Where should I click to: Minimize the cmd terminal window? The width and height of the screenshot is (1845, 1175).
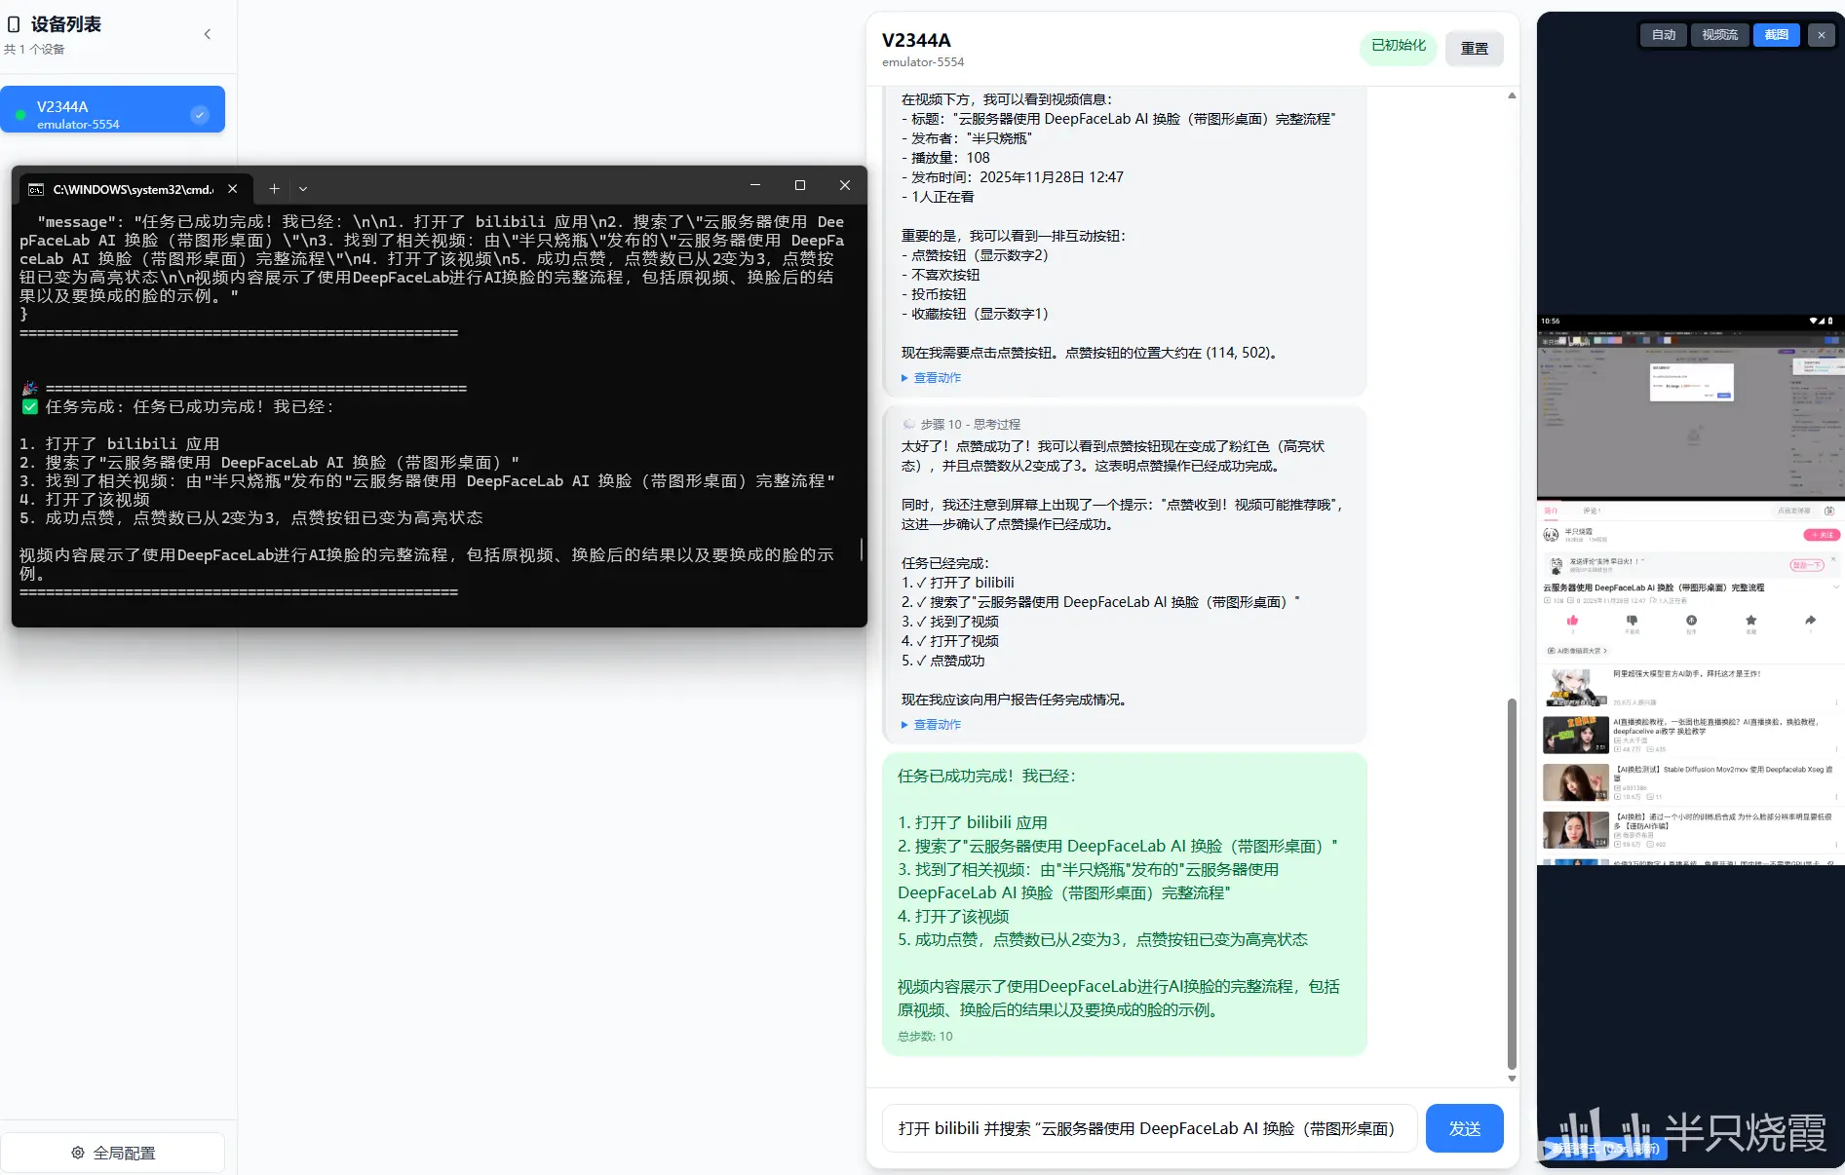point(754,185)
